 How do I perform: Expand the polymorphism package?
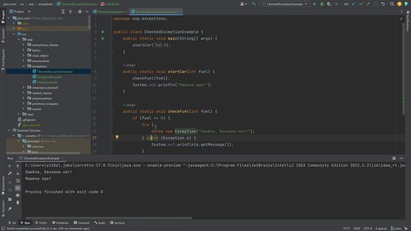(x=23, y=98)
